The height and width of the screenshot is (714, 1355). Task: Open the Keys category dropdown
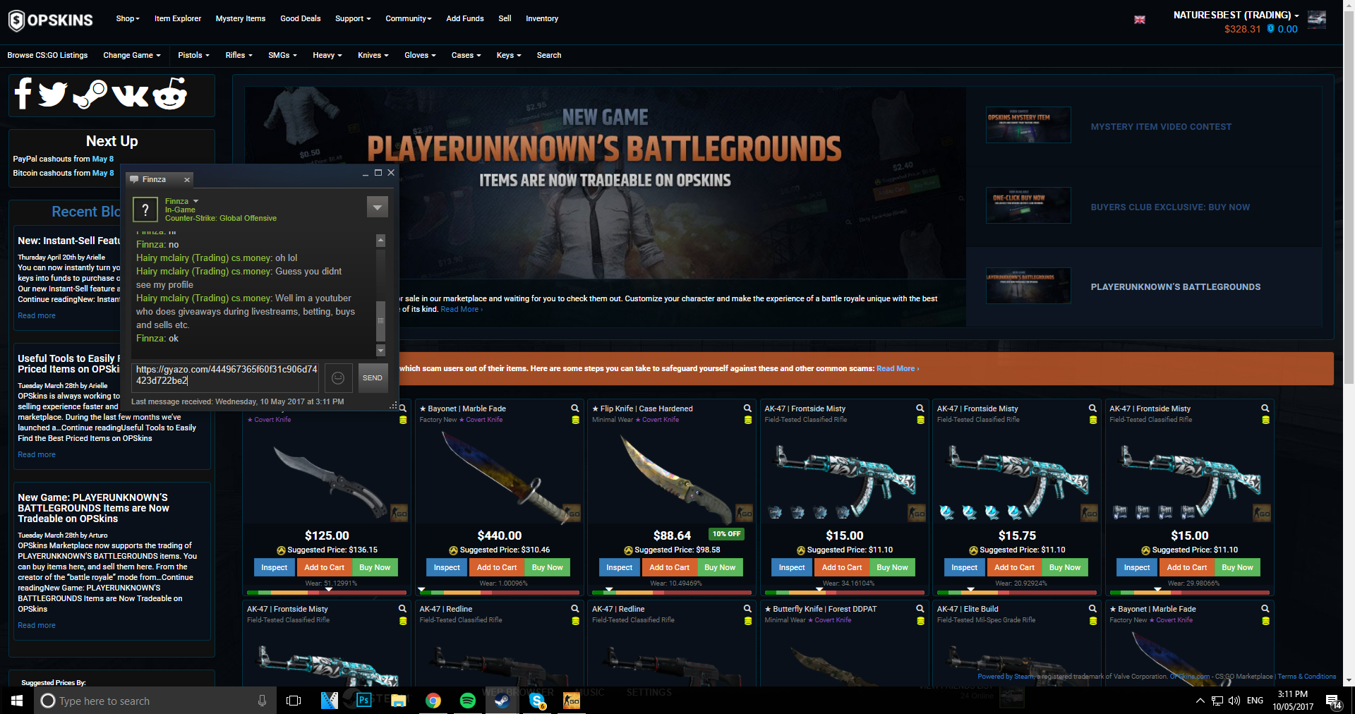click(509, 55)
